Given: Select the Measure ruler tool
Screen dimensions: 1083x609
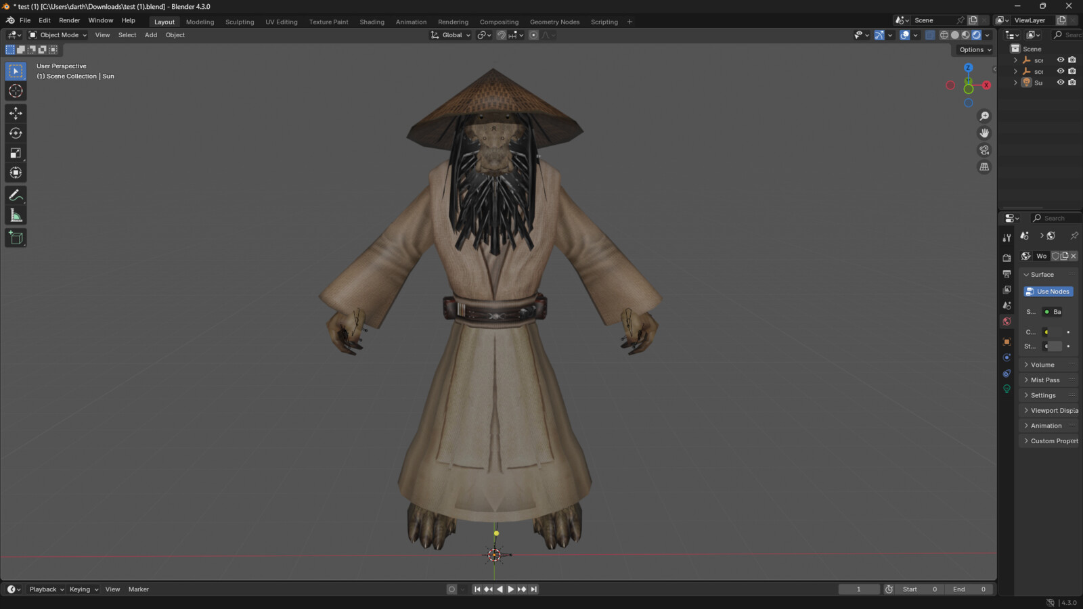Looking at the screenshot, I should point(16,216).
